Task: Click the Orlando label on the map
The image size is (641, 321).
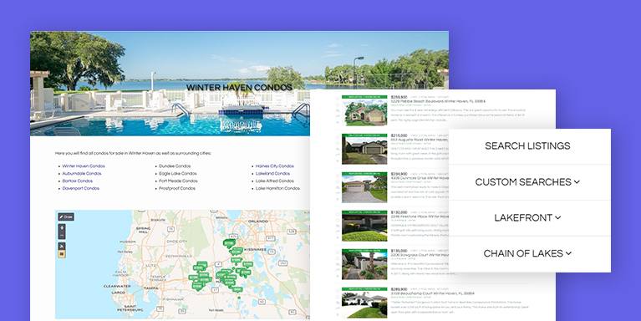Action: (258, 222)
